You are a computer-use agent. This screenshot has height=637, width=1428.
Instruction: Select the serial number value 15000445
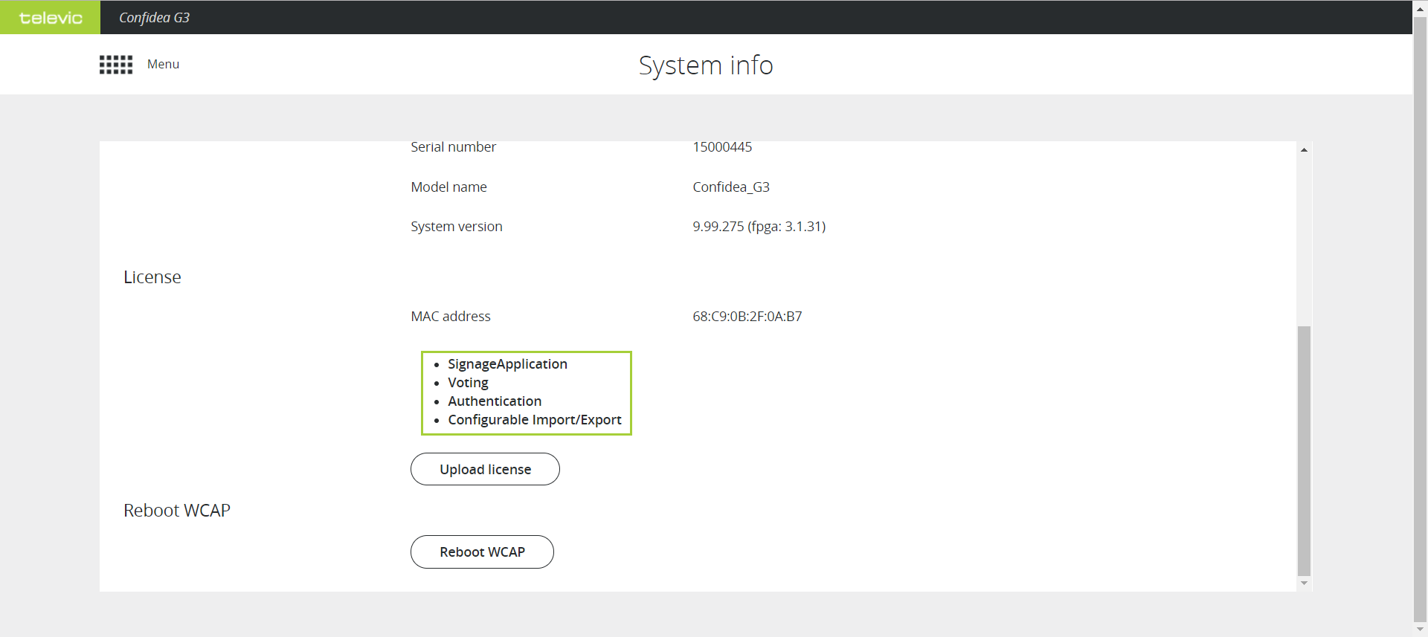click(x=721, y=147)
